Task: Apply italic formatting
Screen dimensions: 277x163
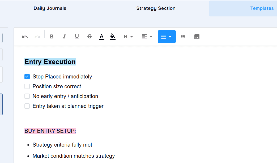Action: pyautogui.click(x=64, y=37)
